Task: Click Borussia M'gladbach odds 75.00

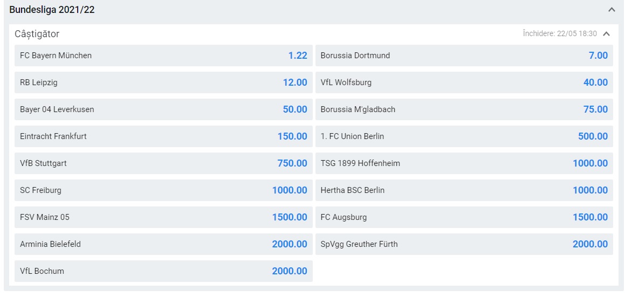Action: click(464, 109)
